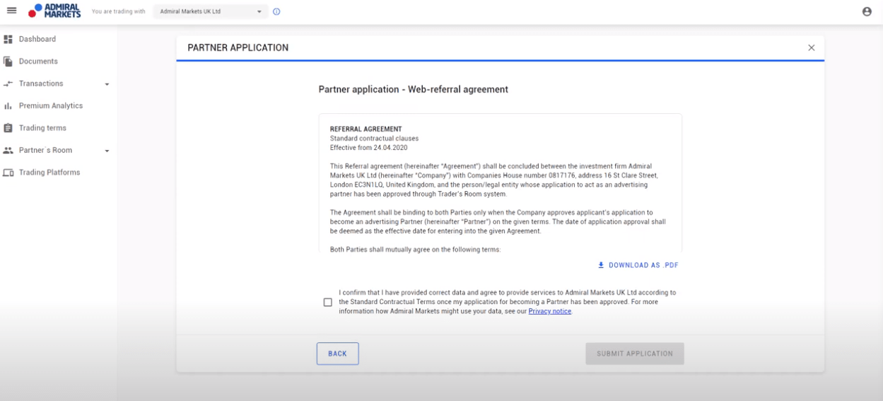Click the download arrow icon beside PDF

[x=602, y=265]
